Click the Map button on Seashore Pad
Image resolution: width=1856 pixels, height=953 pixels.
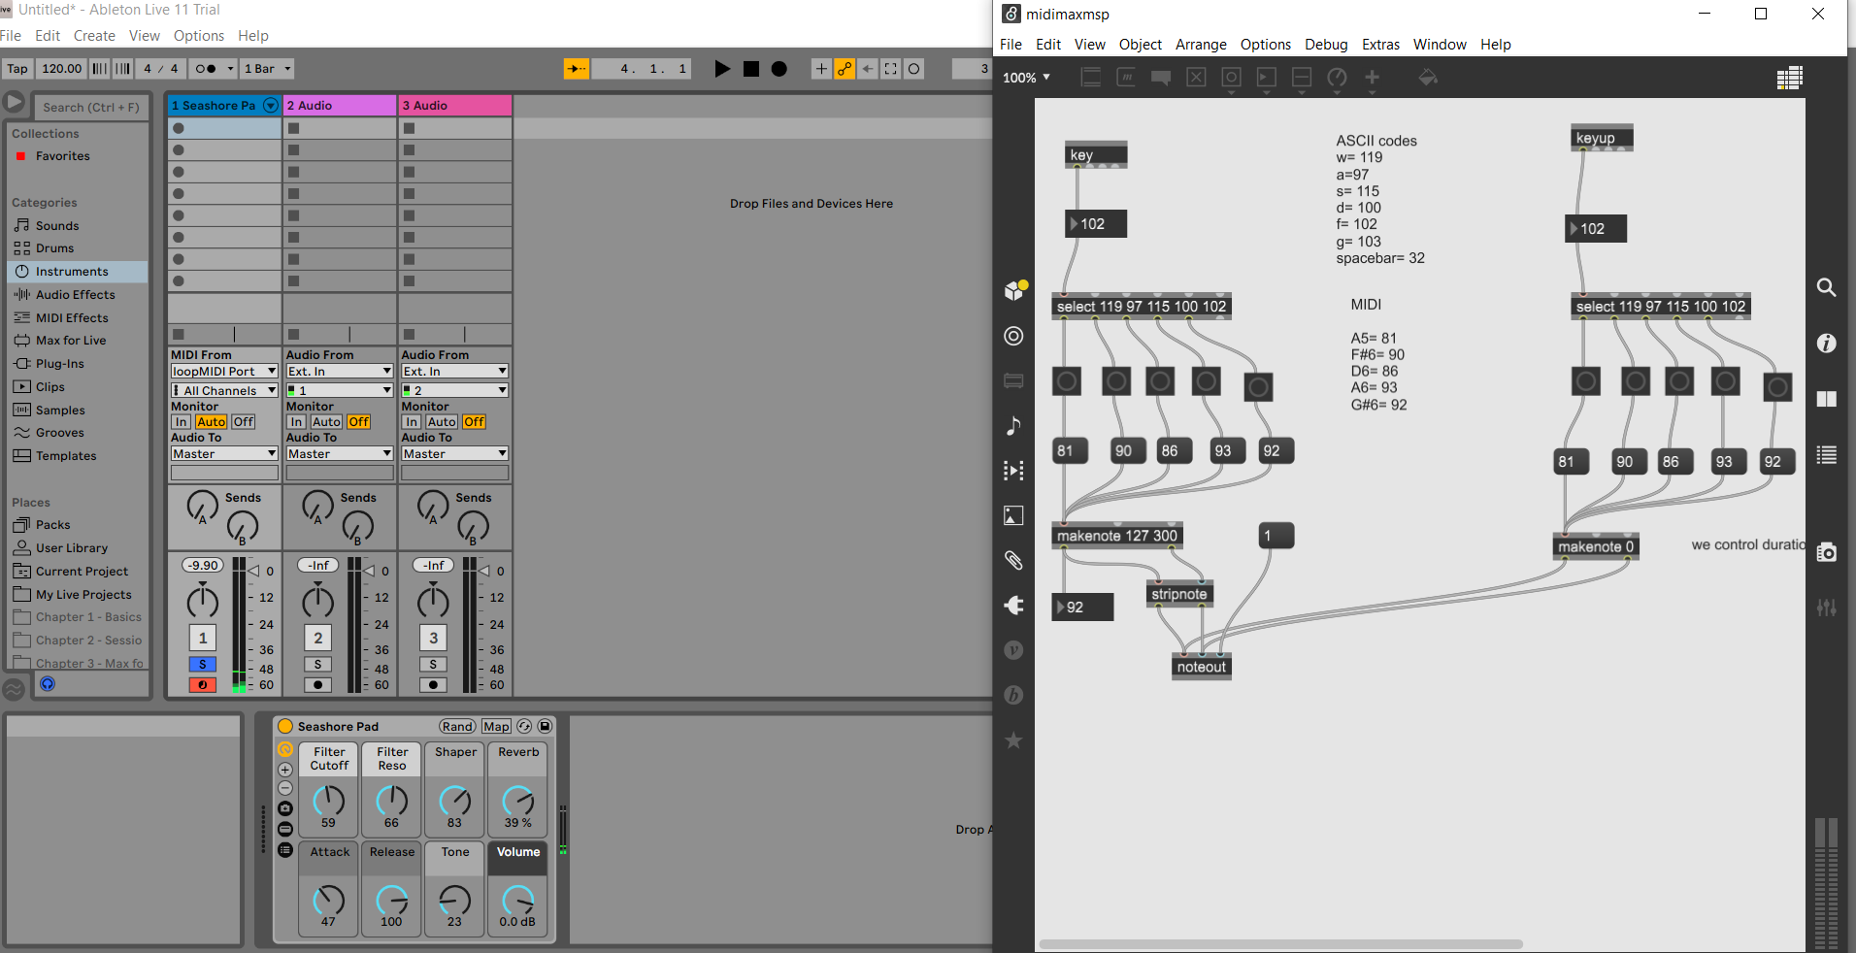point(496,726)
